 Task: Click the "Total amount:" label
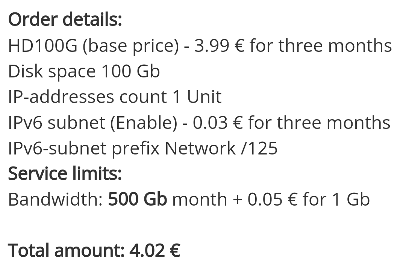tap(66, 250)
